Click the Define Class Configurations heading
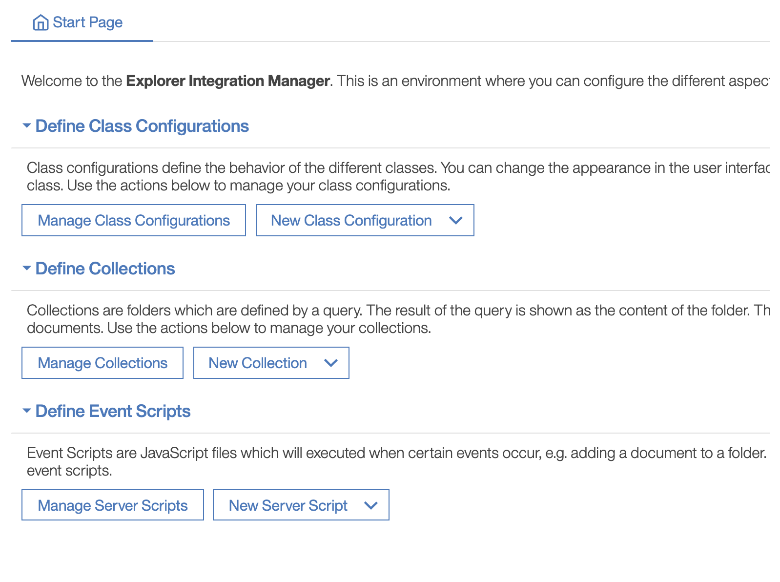 pyautogui.click(x=142, y=126)
